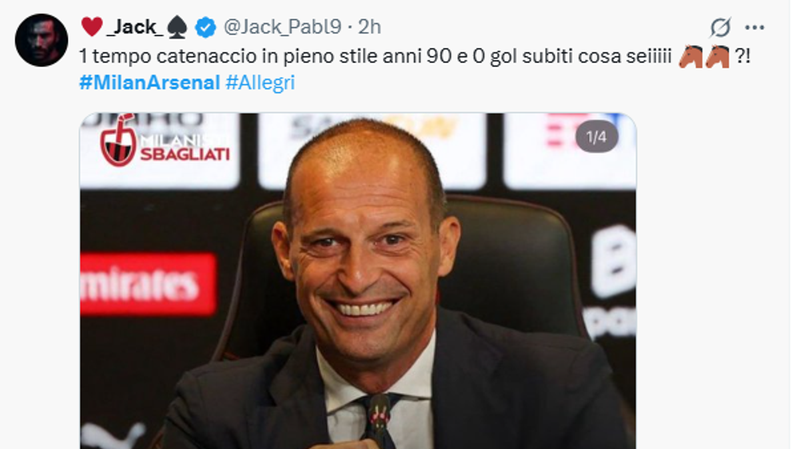Open the _Jack_ profile avatar
This screenshot has width=799, height=449.
click(x=41, y=40)
